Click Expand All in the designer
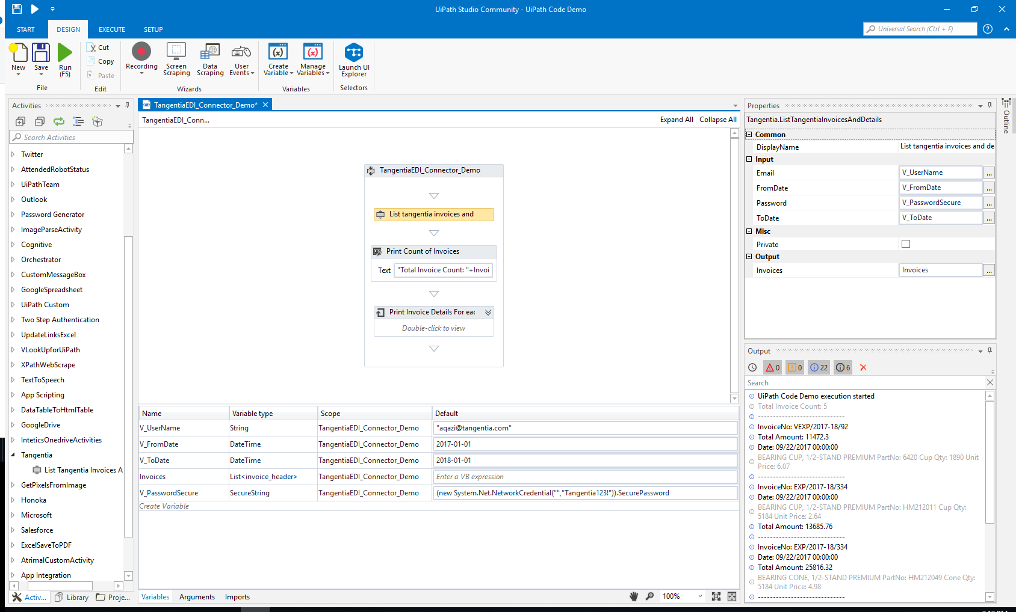 677,120
